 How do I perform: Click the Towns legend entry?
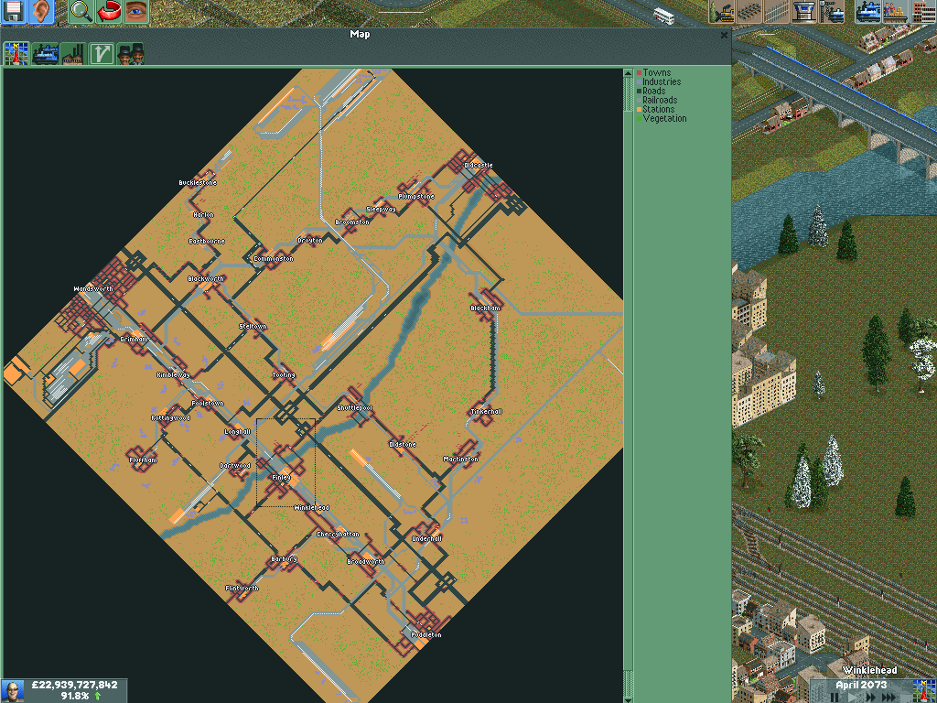point(653,72)
